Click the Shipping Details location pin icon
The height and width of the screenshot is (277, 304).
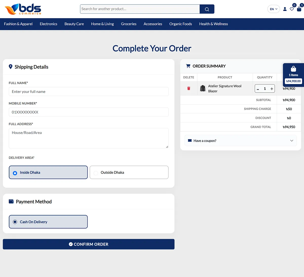pyautogui.click(x=11, y=67)
